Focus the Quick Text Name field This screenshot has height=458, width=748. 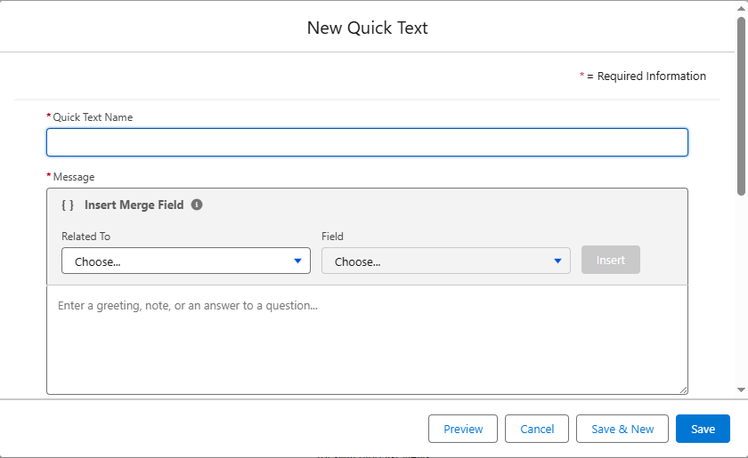coord(367,142)
